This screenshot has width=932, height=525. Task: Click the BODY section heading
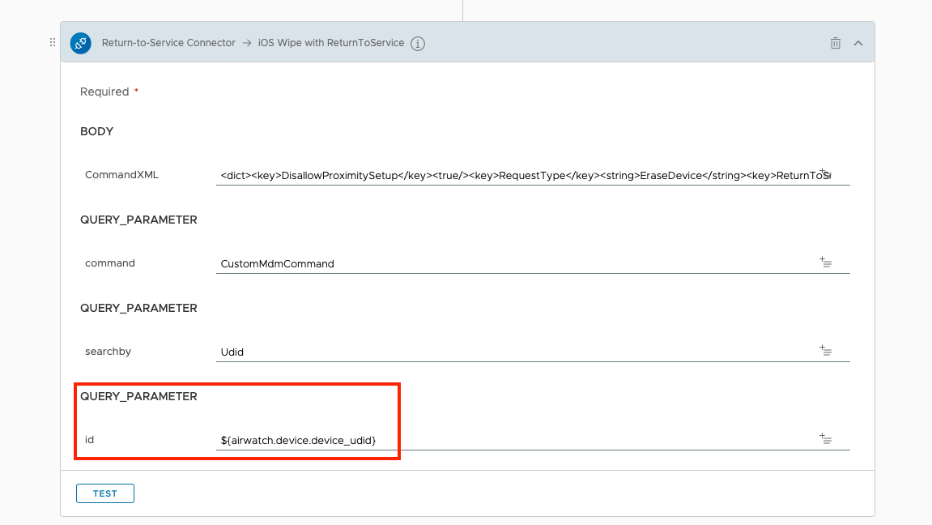97,131
